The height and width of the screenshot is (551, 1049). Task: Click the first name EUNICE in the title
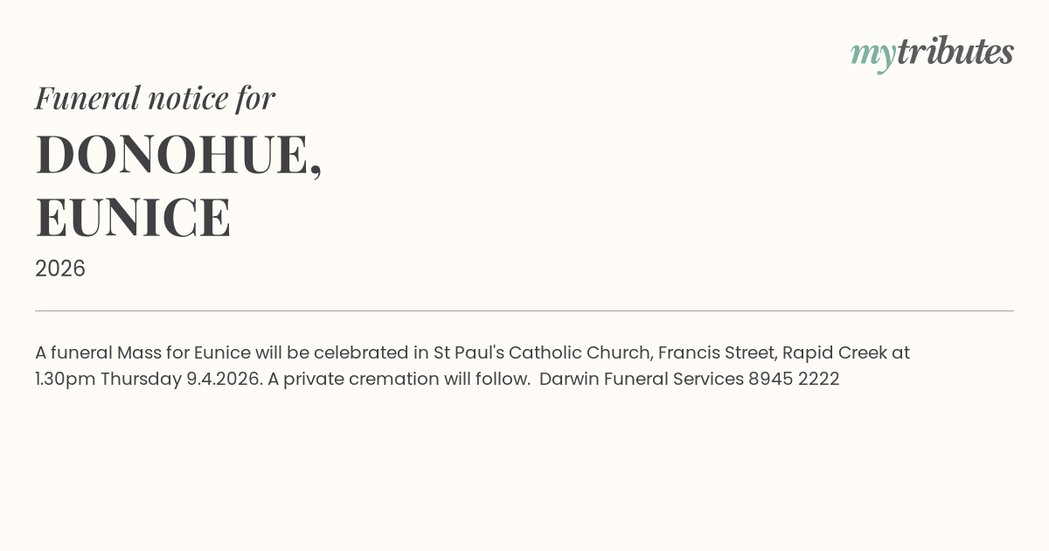[133, 218]
